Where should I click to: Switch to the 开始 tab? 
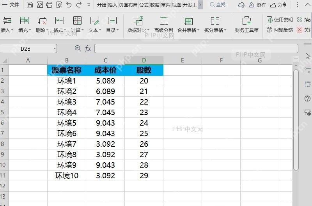coord(102,5)
